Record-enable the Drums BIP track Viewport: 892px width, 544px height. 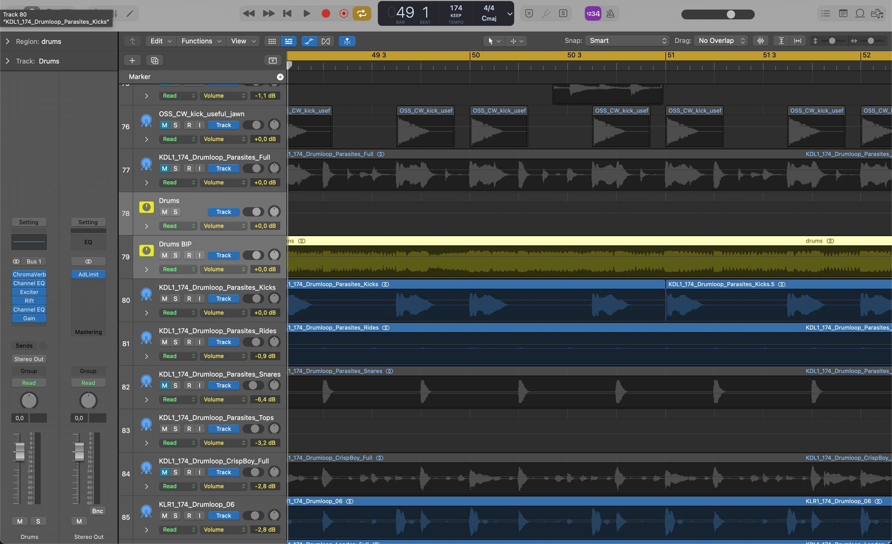(189, 255)
